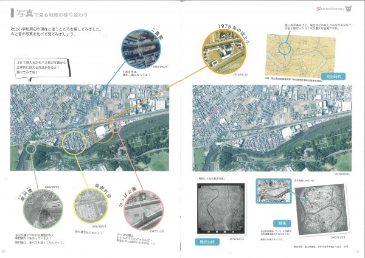The width and height of the screenshot is (365, 258).
Task: Click the 写真で見る地域の移り変わり page heading
Action: (x=58, y=11)
